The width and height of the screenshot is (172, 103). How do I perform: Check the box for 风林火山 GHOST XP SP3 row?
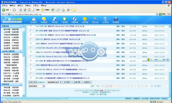point(31,69)
